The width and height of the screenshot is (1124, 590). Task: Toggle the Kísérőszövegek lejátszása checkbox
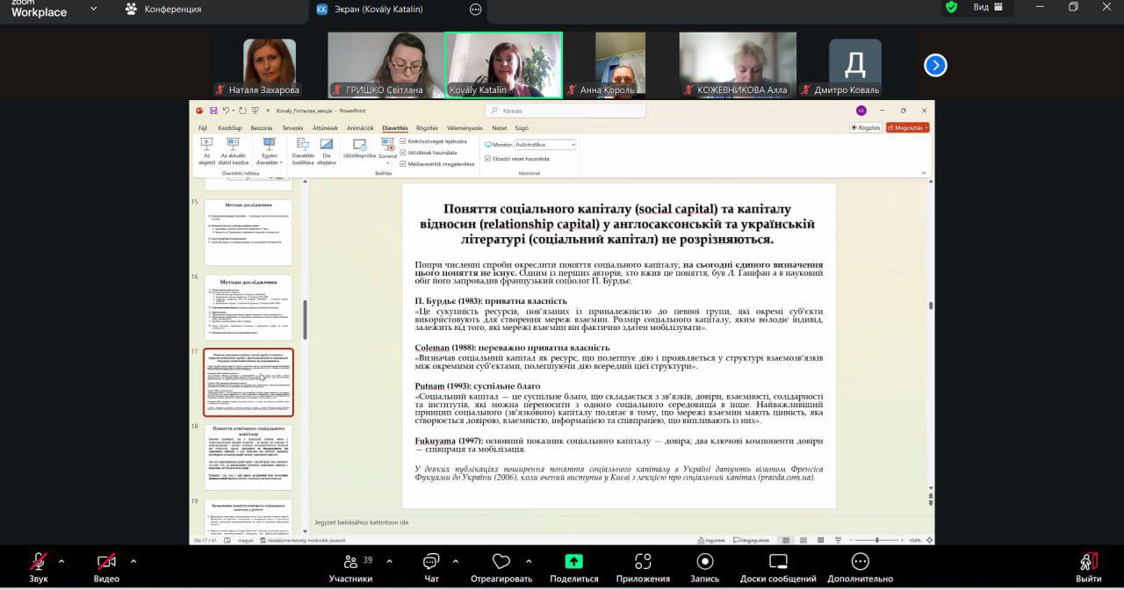point(403,141)
